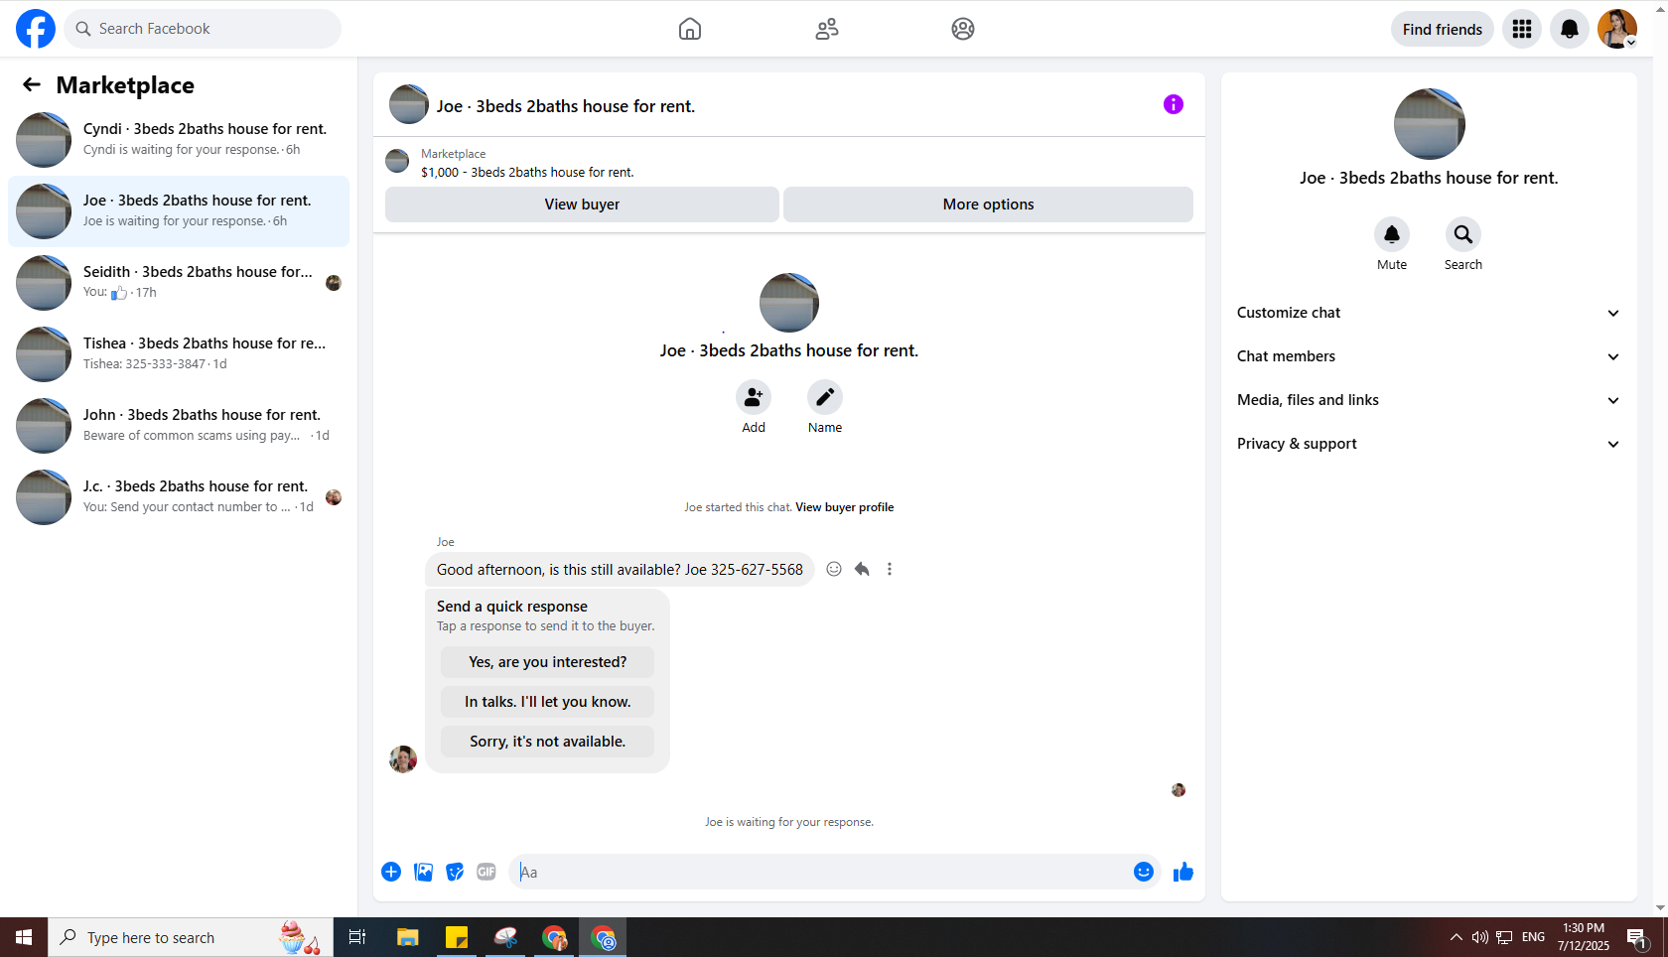Open John's house for rent conversation
The height and width of the screenshot is (957, 1668).
point(179,426)
